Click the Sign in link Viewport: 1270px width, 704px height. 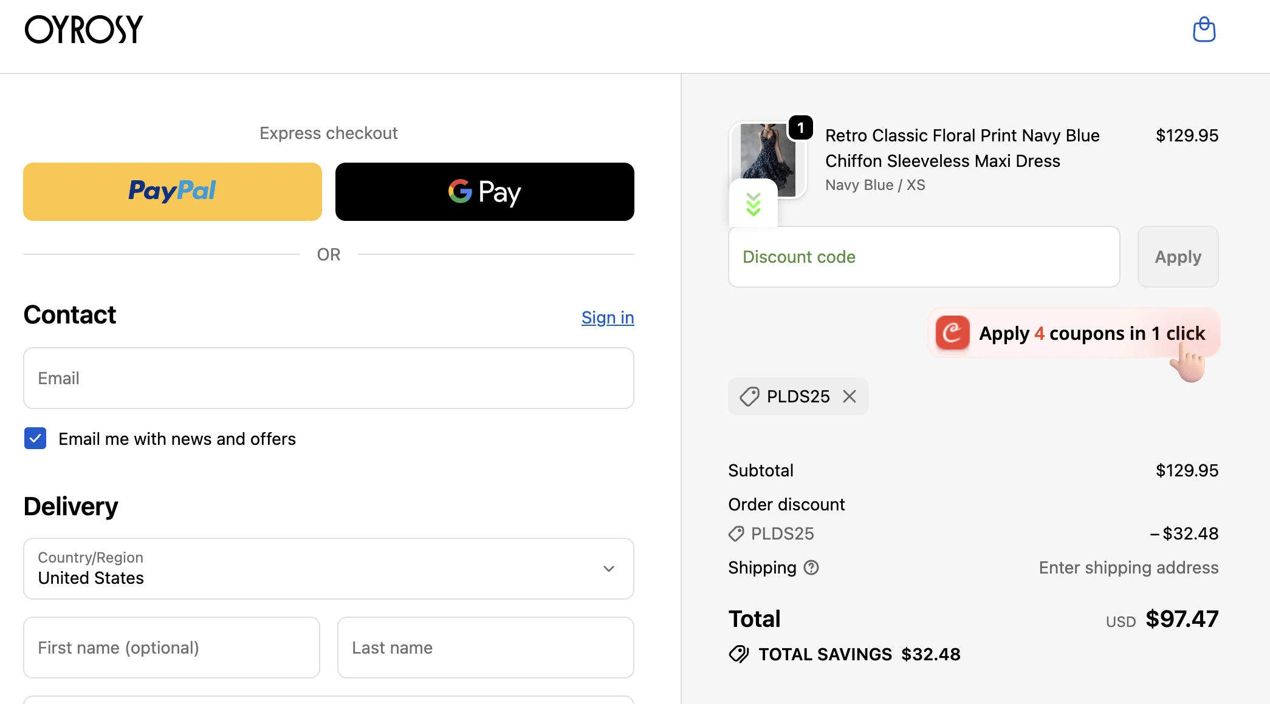click(x=608, y=317)
